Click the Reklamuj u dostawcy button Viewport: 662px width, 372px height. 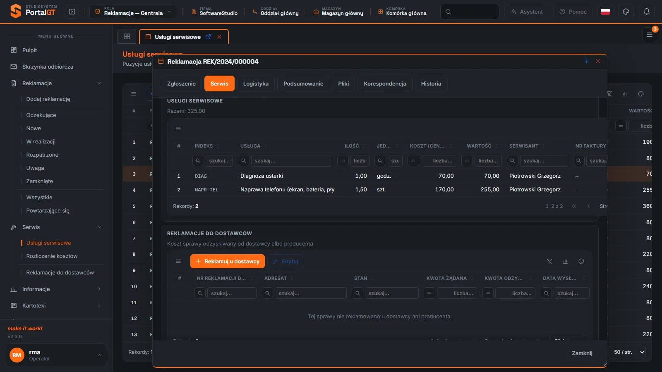(228, 261)
